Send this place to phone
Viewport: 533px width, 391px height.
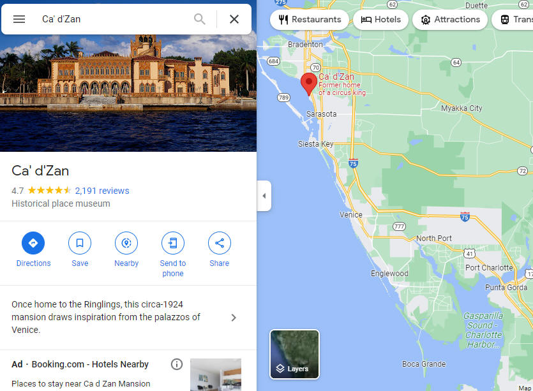[x=173, y=255]
